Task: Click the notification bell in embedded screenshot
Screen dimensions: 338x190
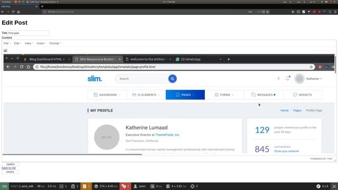Action: tap(288, 79)
